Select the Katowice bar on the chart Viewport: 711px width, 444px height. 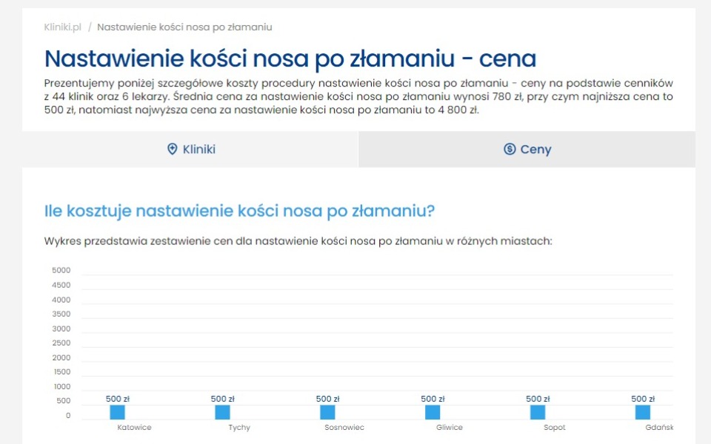pos(117,411)
